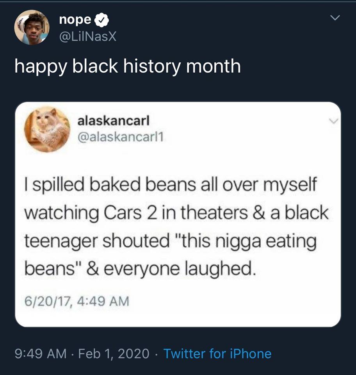Click the display name nope
This screenshot has height=375, width=356.
pos(75,20)
